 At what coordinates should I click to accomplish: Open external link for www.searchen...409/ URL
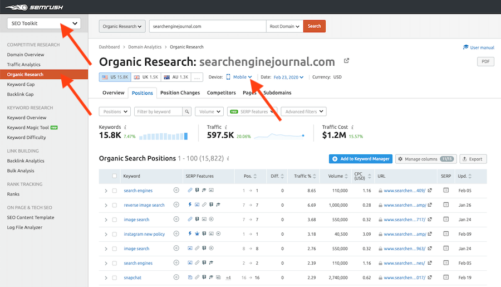[430, 190]
